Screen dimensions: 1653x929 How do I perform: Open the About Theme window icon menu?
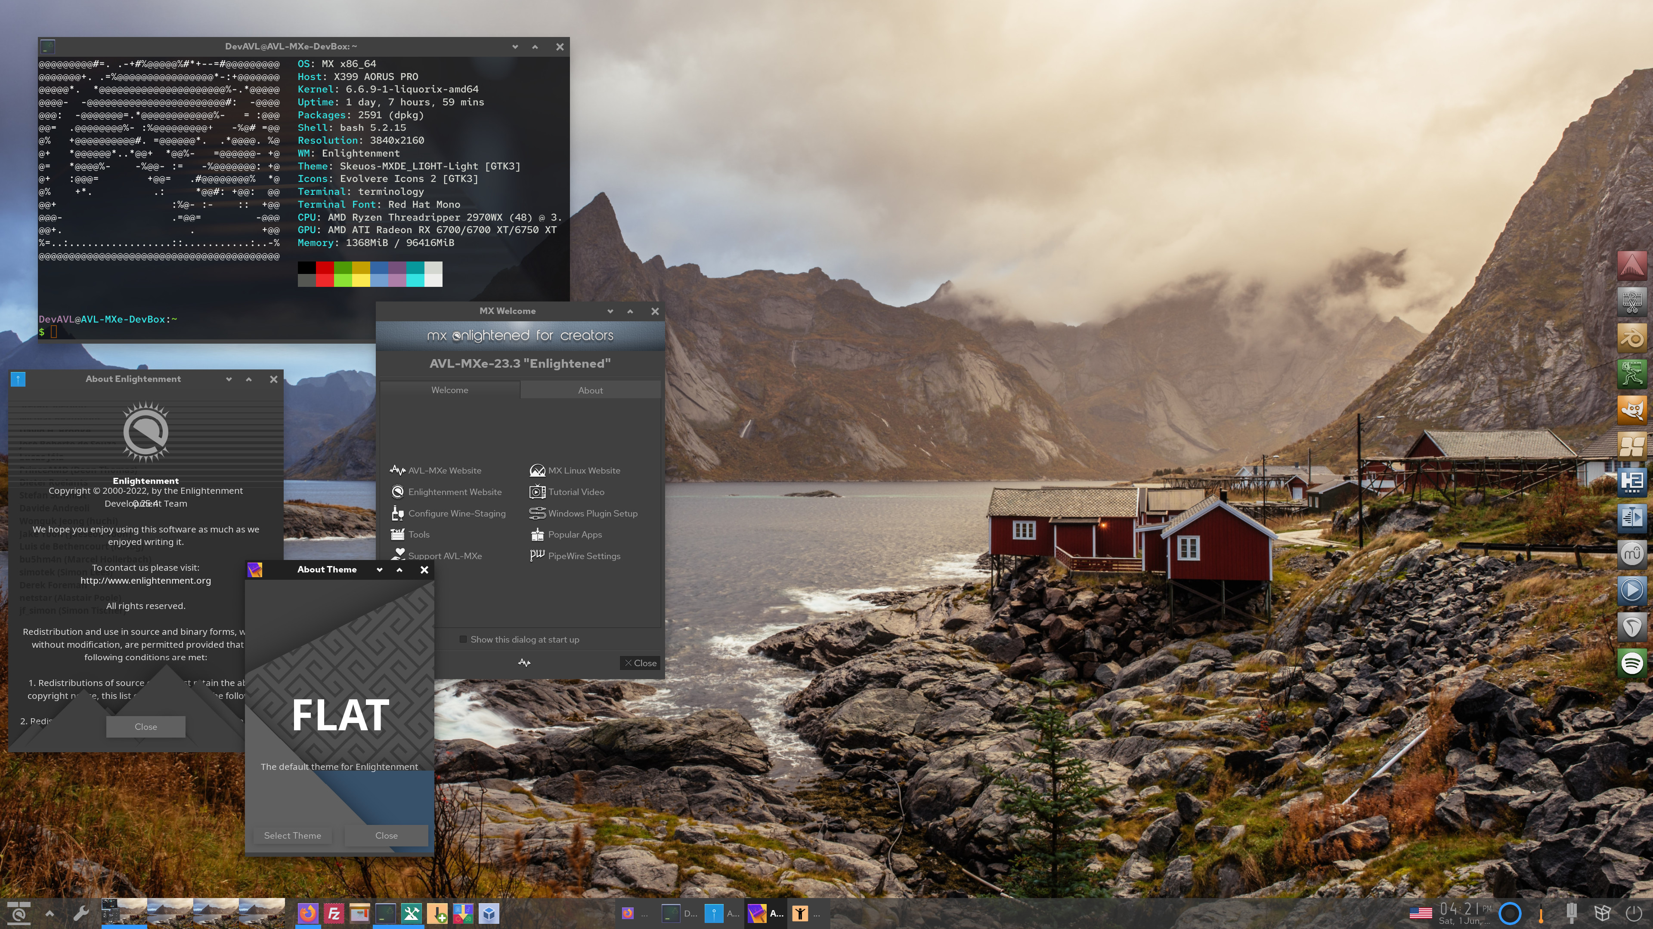click(x=255, y=569)
